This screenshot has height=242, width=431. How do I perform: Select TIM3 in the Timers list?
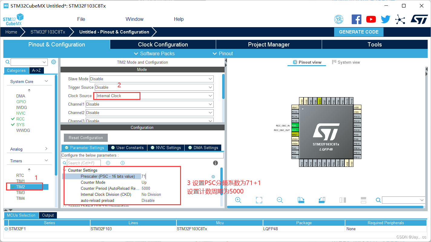pyautogui.click(x=21, y=193)
